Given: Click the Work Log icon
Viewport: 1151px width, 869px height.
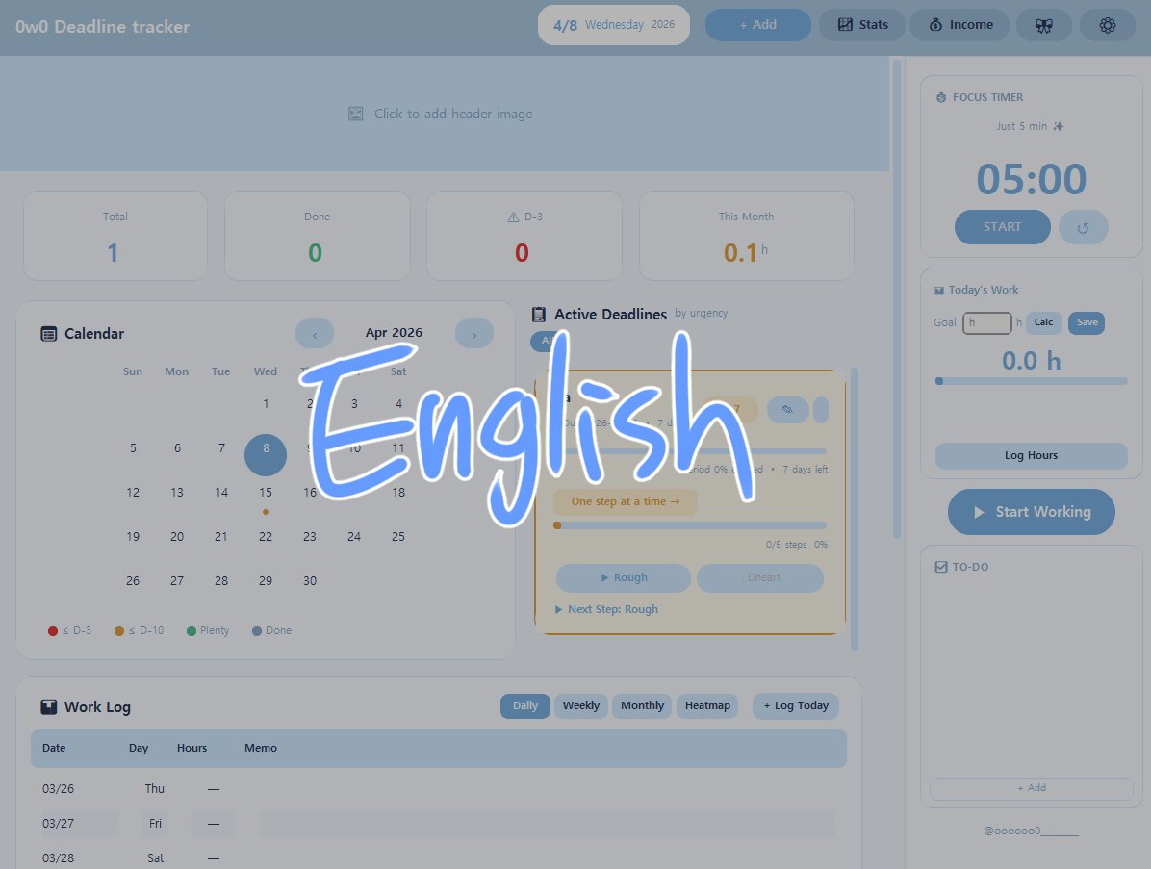Looking at the screenshot, I should [48, 706].
